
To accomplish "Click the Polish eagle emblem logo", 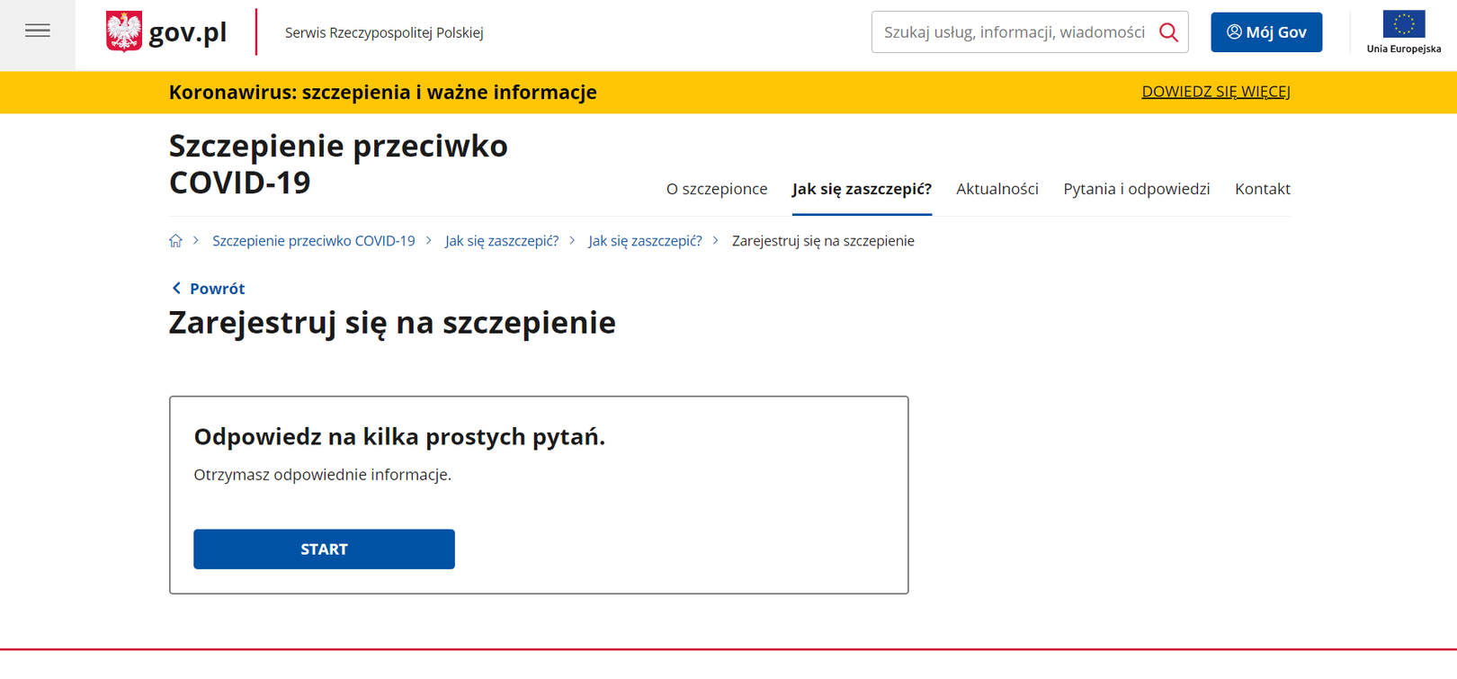I will (124, 32).
